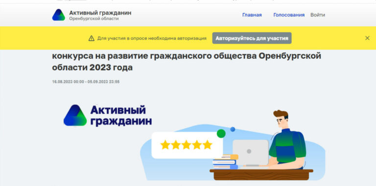376x186 pixels.
Task: Click the Активный гражданин triangle logo in header
Action: (x=59, y=15)
